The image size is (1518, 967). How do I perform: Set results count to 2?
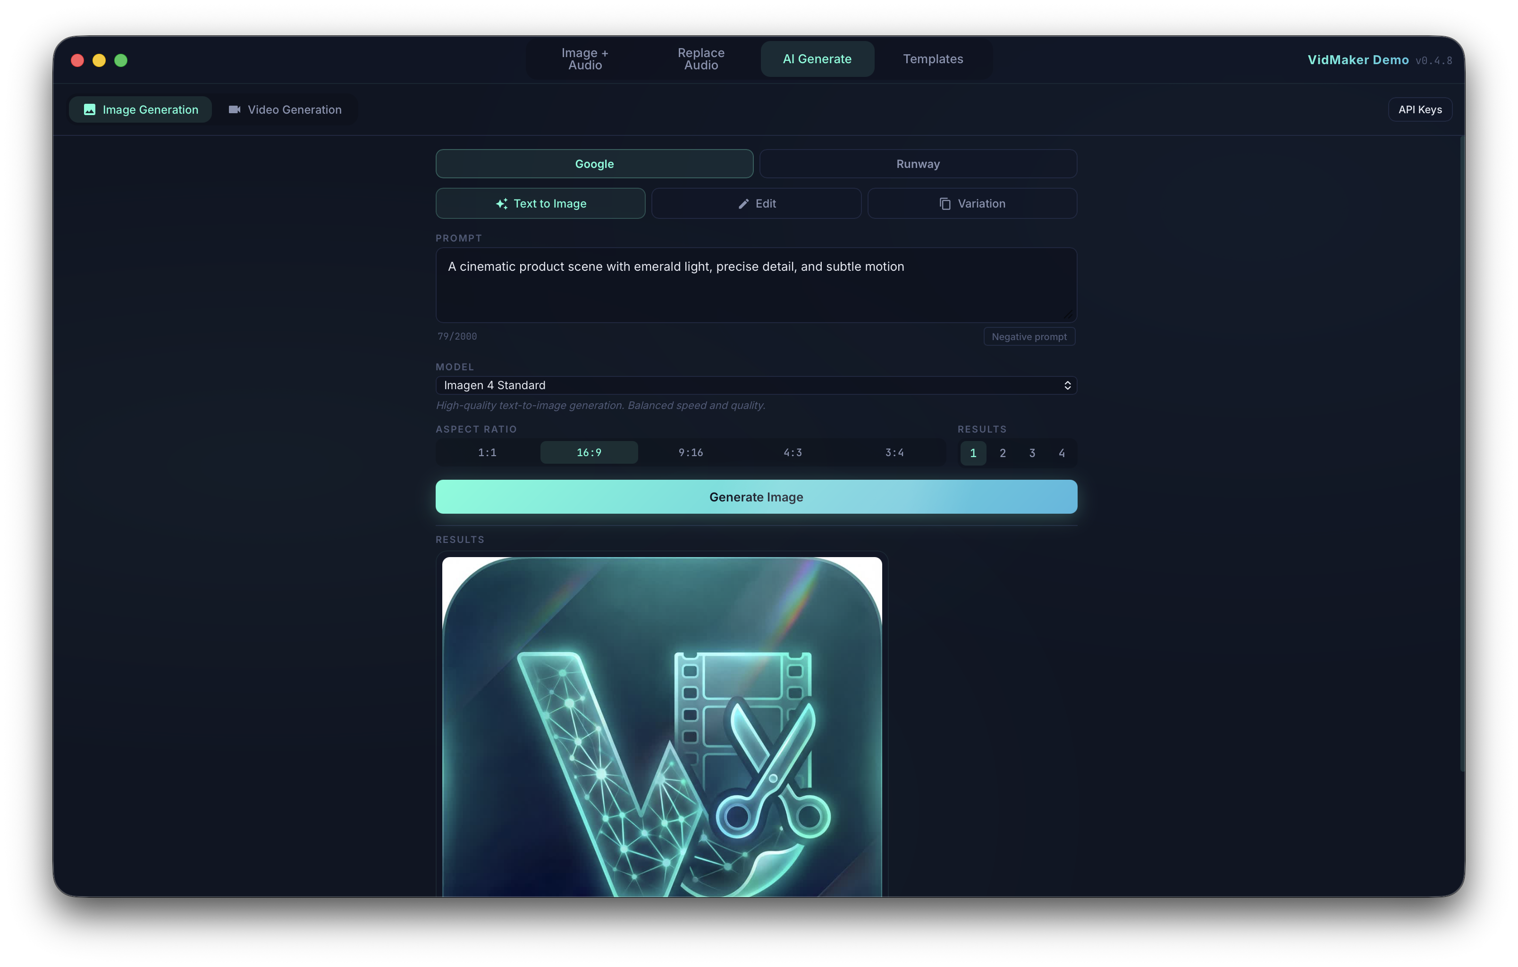click(1003, 453)
